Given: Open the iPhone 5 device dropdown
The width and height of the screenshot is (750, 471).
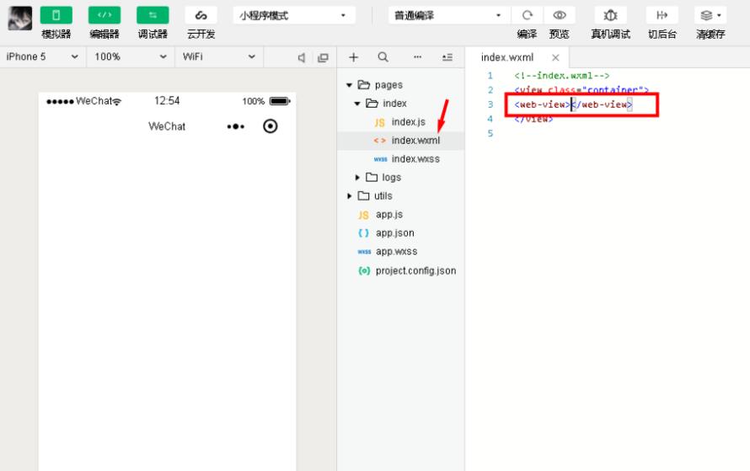Looking at the screenshot, I should [x=41, y=56].
